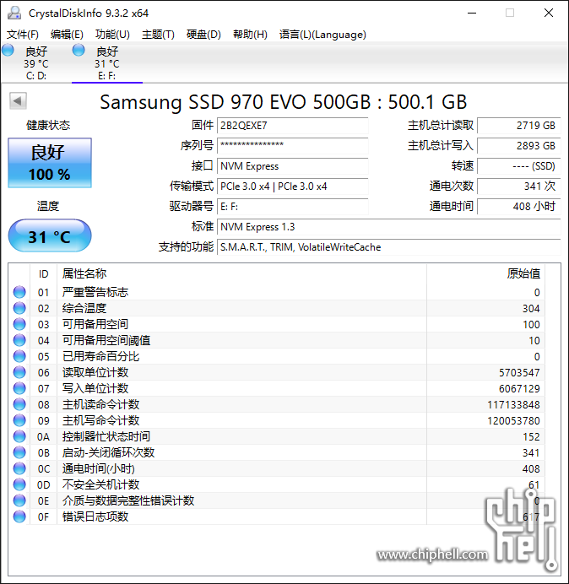This screenshot has height=584, width=569.
Task: Click status orb for 写入单位计数 row
Action: click(19, 388)
